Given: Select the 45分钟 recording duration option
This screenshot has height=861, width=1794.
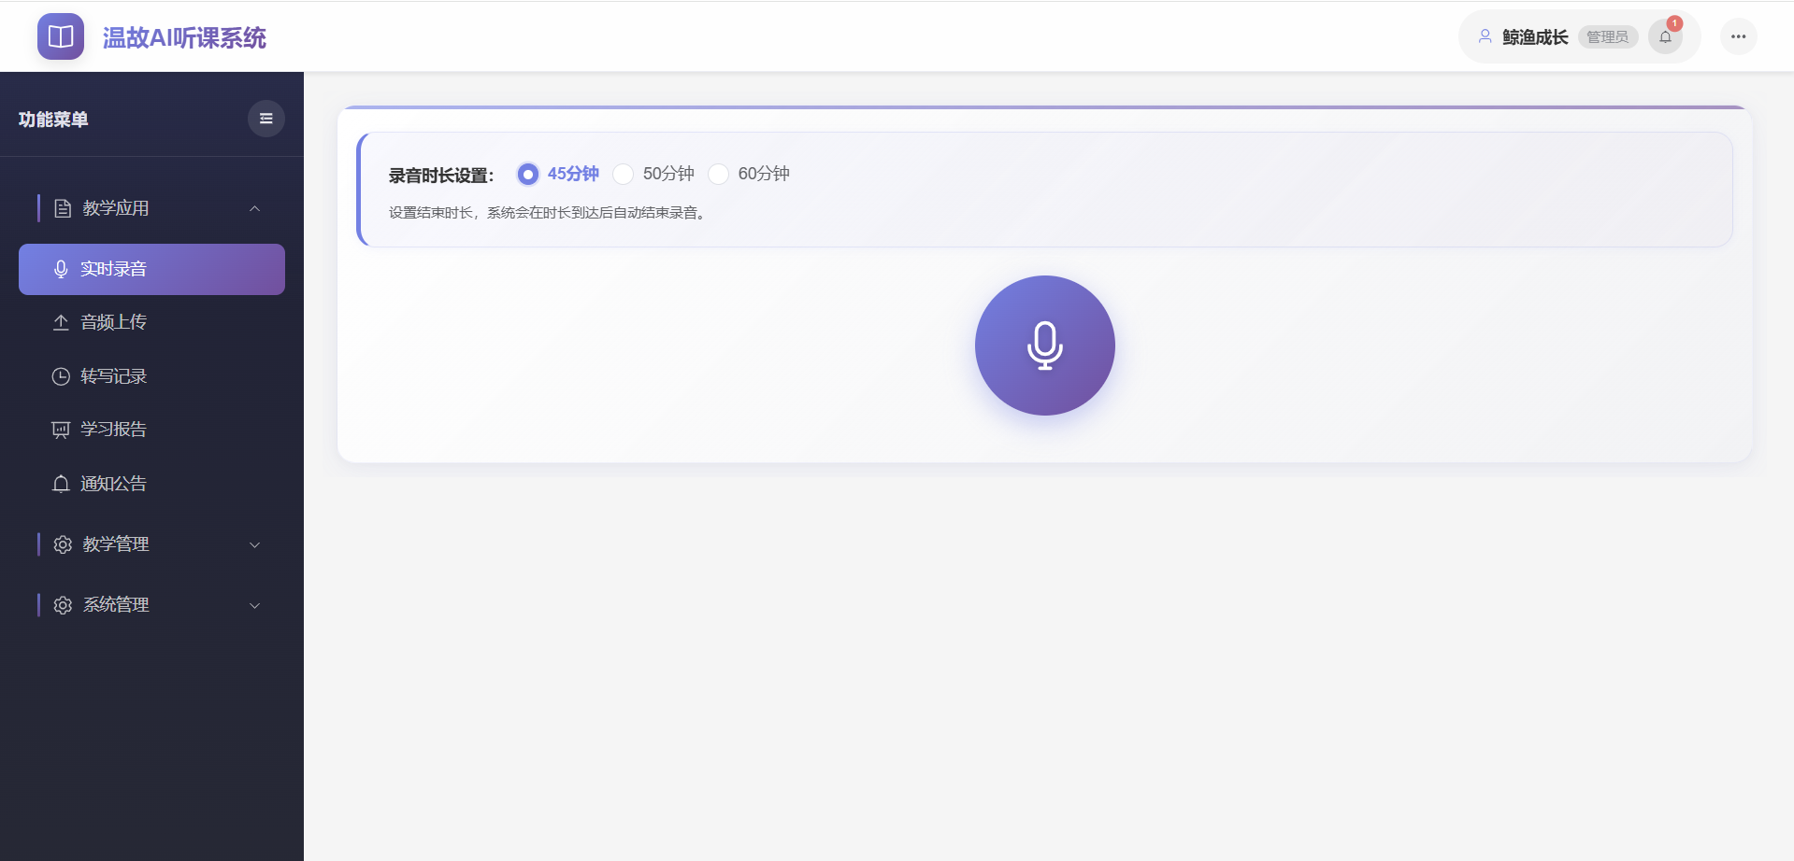Looking at the screenshot, I should tap(527, 174).
